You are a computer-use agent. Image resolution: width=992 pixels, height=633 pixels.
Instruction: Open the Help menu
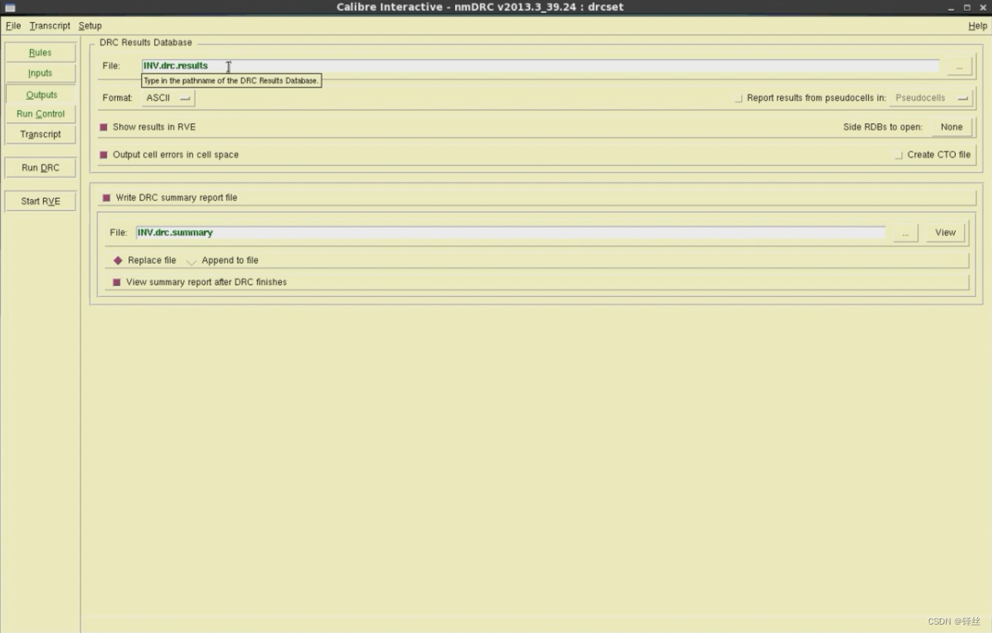[977, 25]
